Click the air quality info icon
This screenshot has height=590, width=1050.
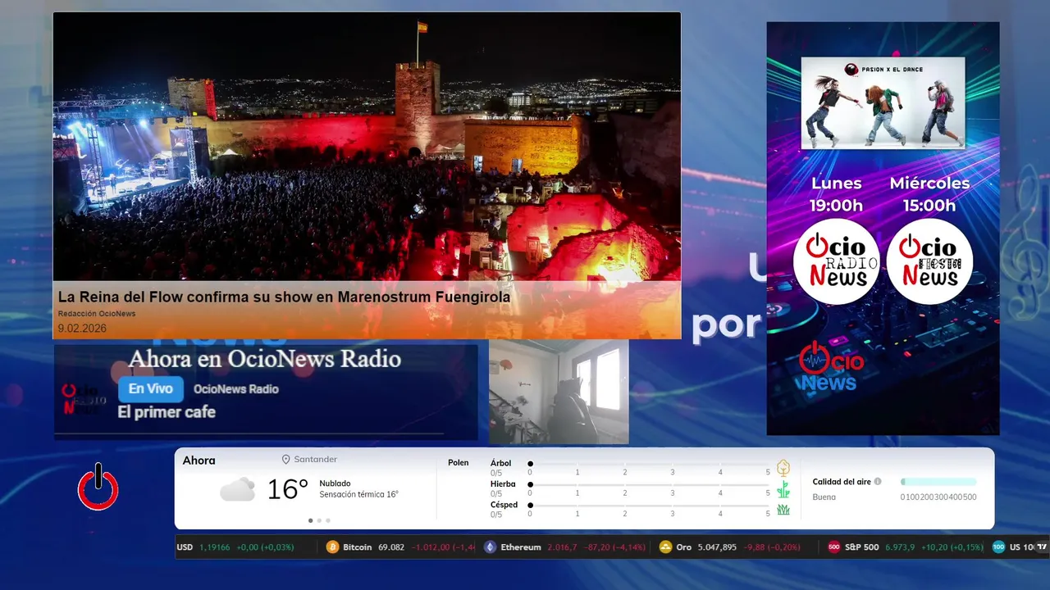[x=878, y=482]
